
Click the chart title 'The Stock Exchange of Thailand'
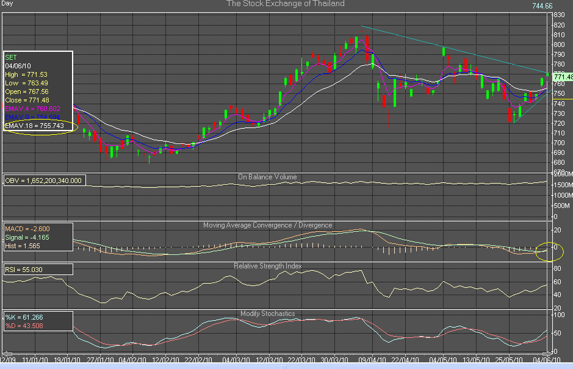pos(286,4)
